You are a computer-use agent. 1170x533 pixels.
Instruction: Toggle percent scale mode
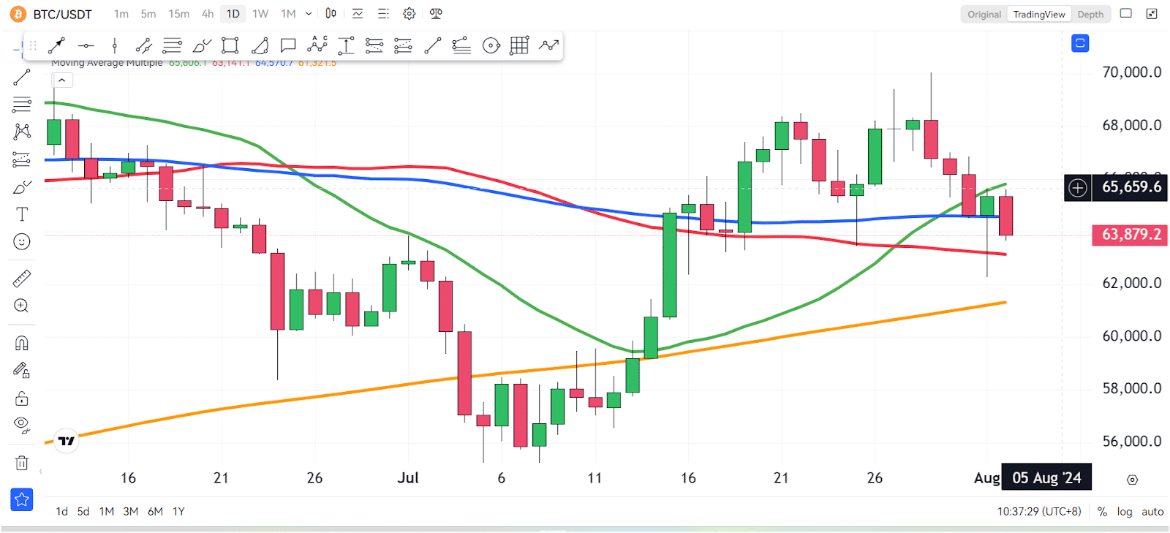click(1102, 511)
